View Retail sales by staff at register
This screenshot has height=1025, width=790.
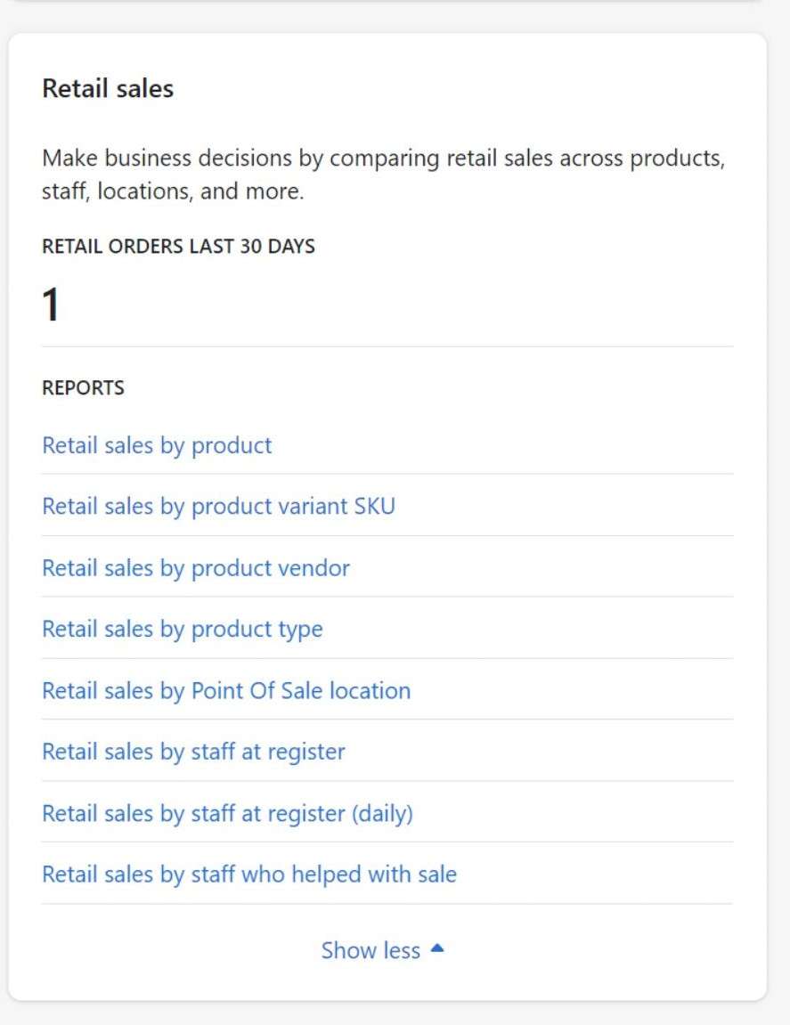(x=193, y=752)
